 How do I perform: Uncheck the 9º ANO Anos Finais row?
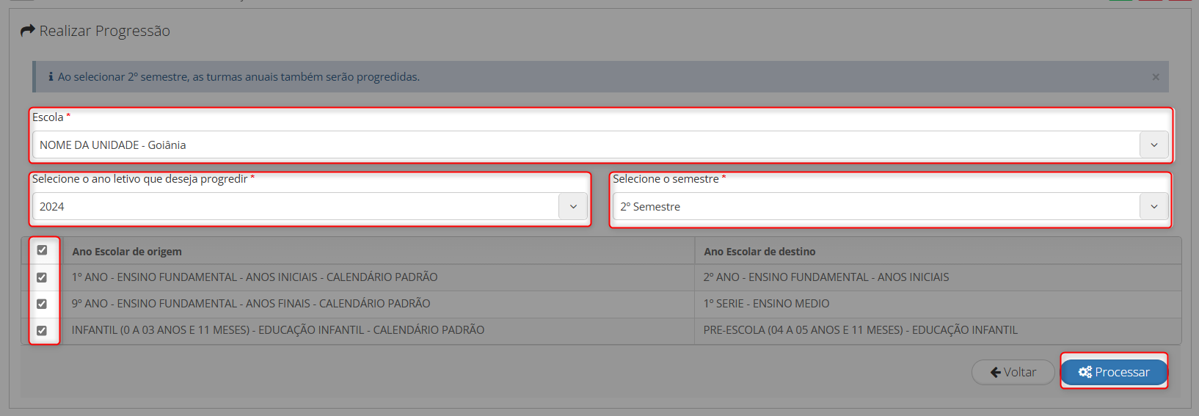pyautogui.click(x=42, y=304)
